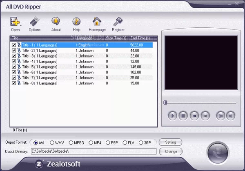Show the About dialog icon
The width and height of the screenshot is (245, 171).
56,21
